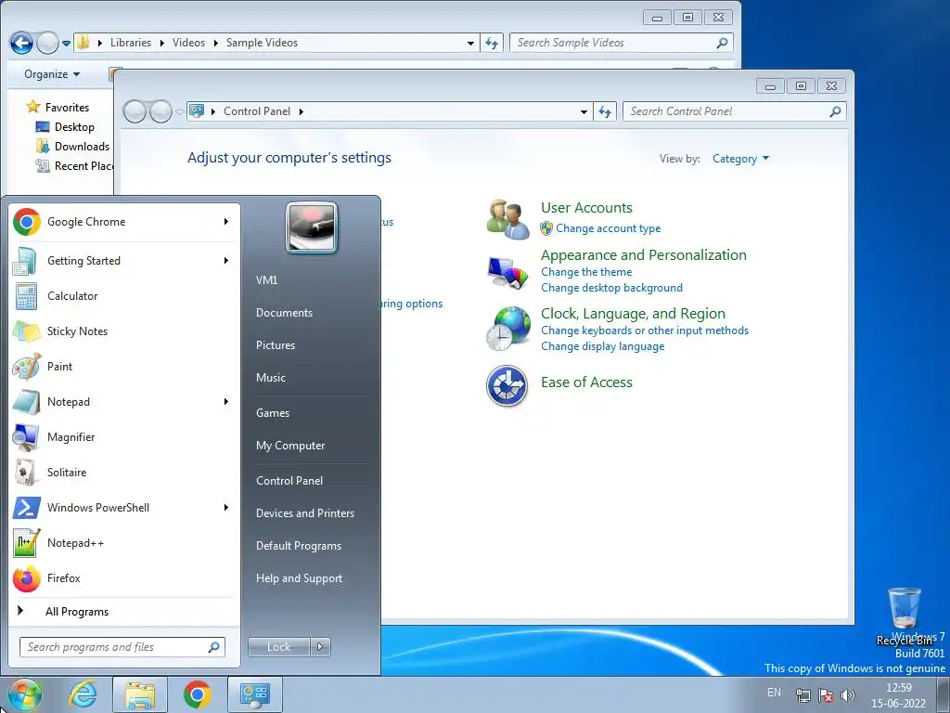Open Devices and Printers from Start menu

coord(305,513)
